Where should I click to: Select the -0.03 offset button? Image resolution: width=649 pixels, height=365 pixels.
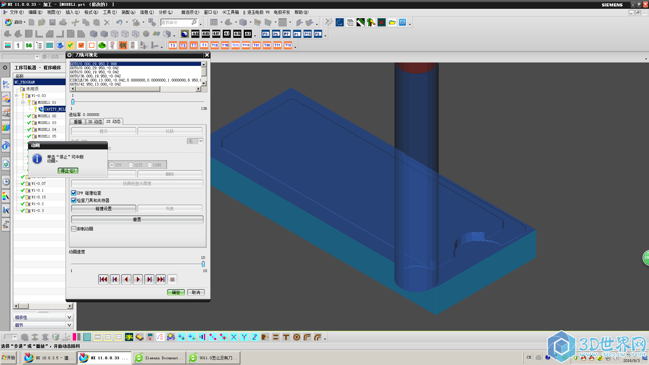pos(195,34)
